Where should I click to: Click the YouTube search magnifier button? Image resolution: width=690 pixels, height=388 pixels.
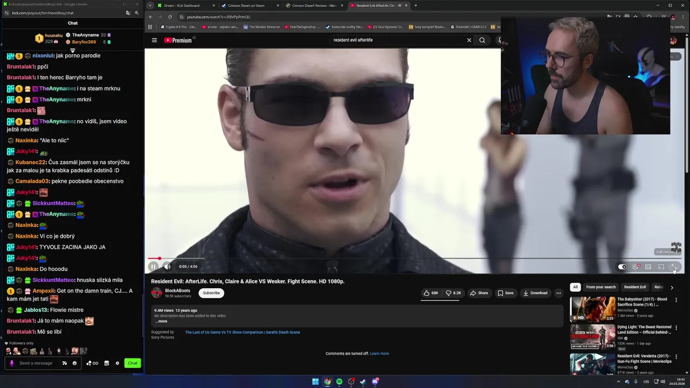(x=482, y=40)
